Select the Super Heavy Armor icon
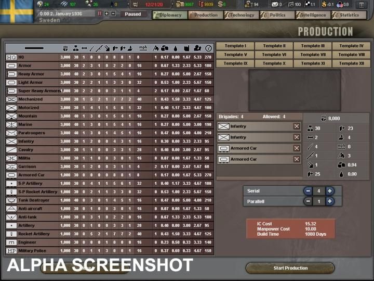374x281 pixels. tap(11, 91)
